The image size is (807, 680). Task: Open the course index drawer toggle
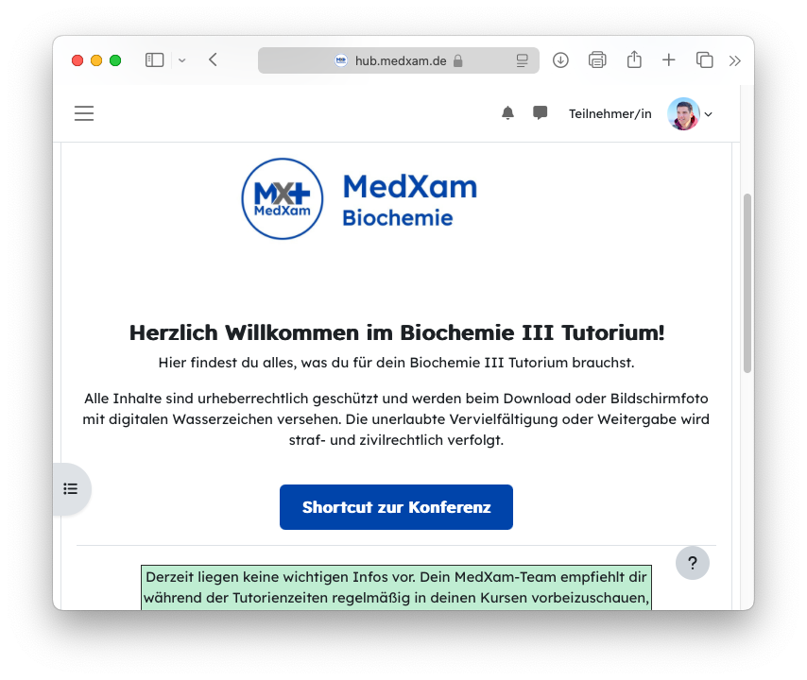point(71,488)
